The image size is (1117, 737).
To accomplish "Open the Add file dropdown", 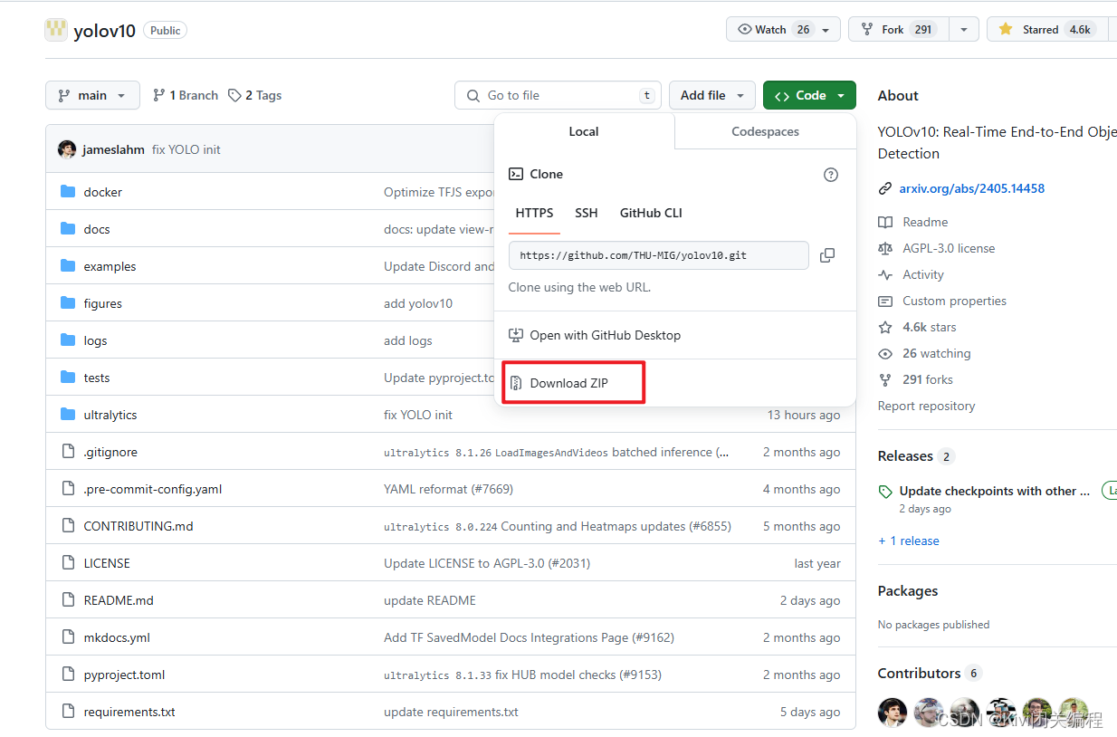I will pyautogui.click(x=712, y=95).
